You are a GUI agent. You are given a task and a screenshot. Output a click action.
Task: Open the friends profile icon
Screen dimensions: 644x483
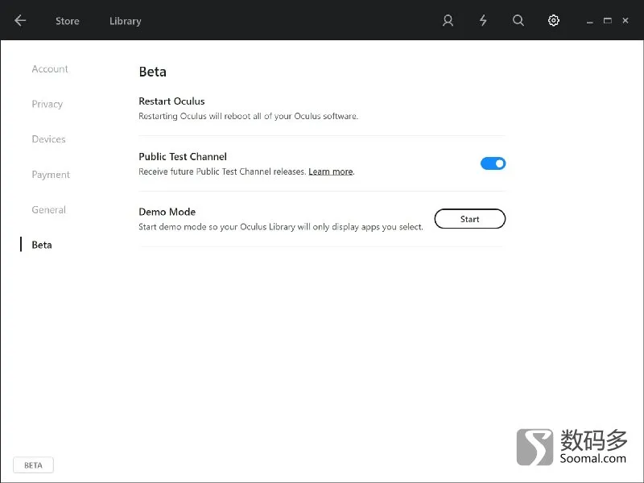point(448,21)
